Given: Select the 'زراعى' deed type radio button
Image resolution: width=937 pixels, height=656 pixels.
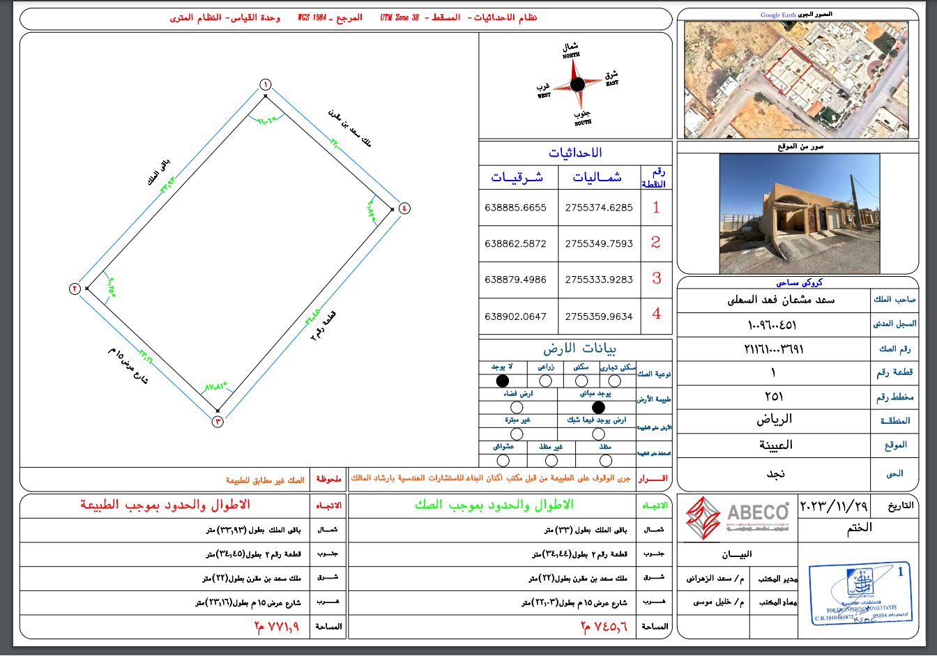Looking at the screenshot, I should tap(546, 381).
